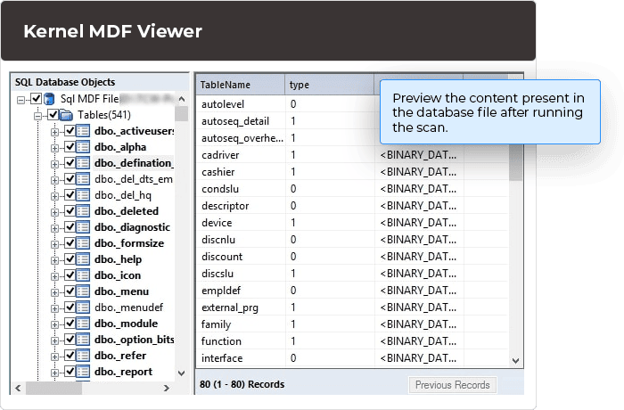The width and height of the screenshot is (624, 410).
Task: Uncheck the dbo._help checkbox
Action: click(70, 258)
